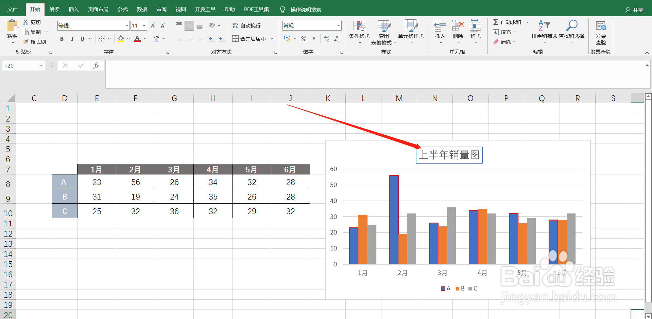This screenshot has width=652, height=319.
Task: Open the number format (常规) dropdown
Action: click(339, 25)
